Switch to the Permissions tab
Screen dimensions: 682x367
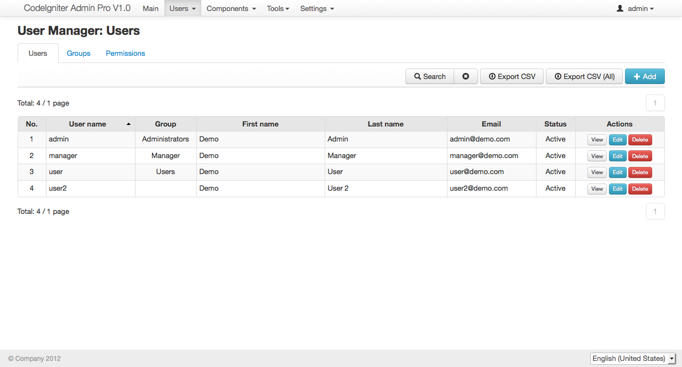(x=126, y=53)
